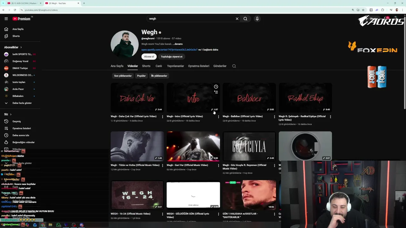Viewport: 406px width, 228px height.
Task: Close the 11 AYIN SULTANI tab
Action: point(41,3)
